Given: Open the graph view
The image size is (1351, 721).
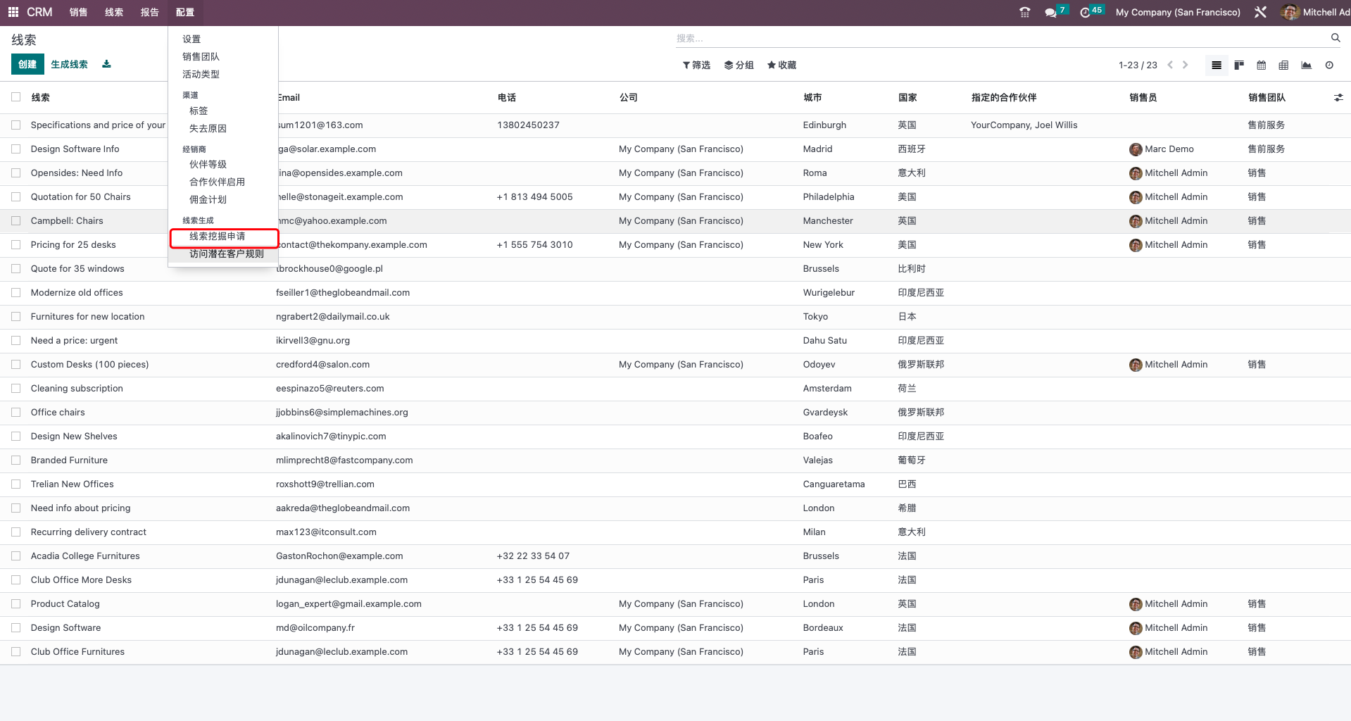Looking at the screenshot, I should pos(1306,65).
